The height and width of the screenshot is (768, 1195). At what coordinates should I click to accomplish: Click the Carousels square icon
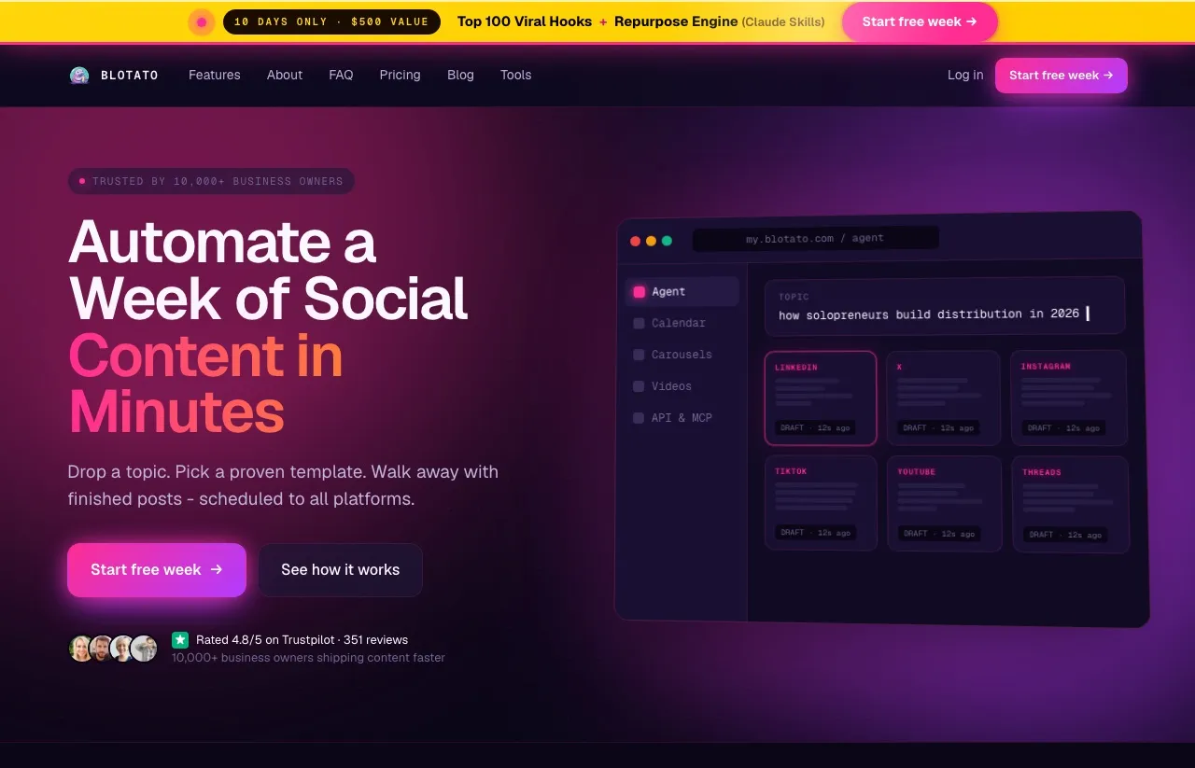(640, 356)
